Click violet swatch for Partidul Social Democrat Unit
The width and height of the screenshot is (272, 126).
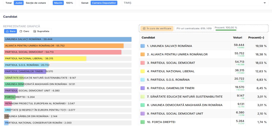[x=143, y=113]
